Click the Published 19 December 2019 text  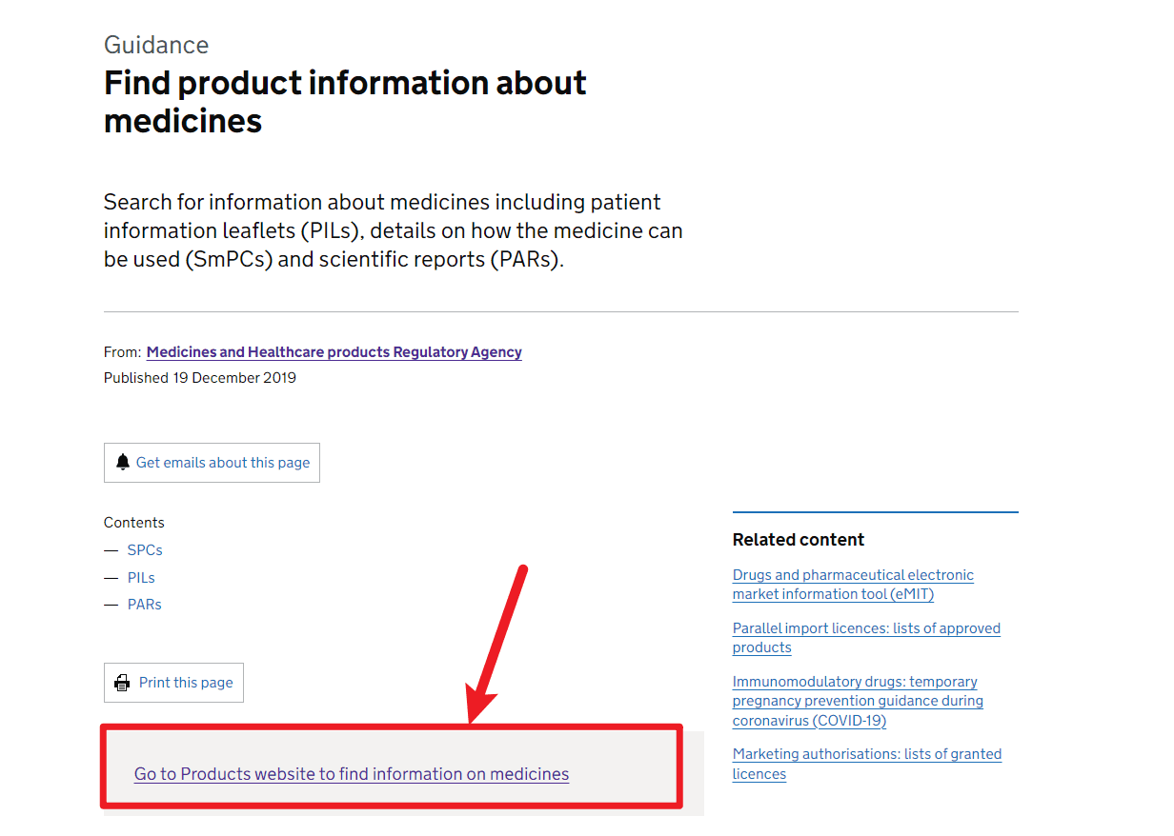click(199, 377)
